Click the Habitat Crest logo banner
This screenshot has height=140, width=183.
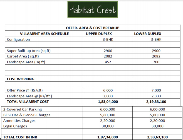pos(93,9)
